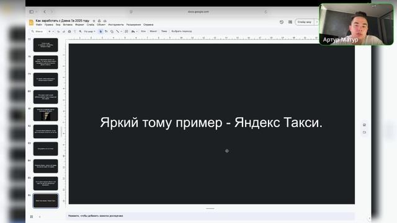Viewport: 397px width, 223px height.
Task: Choose the Text box tool
Action: point(106,32)
